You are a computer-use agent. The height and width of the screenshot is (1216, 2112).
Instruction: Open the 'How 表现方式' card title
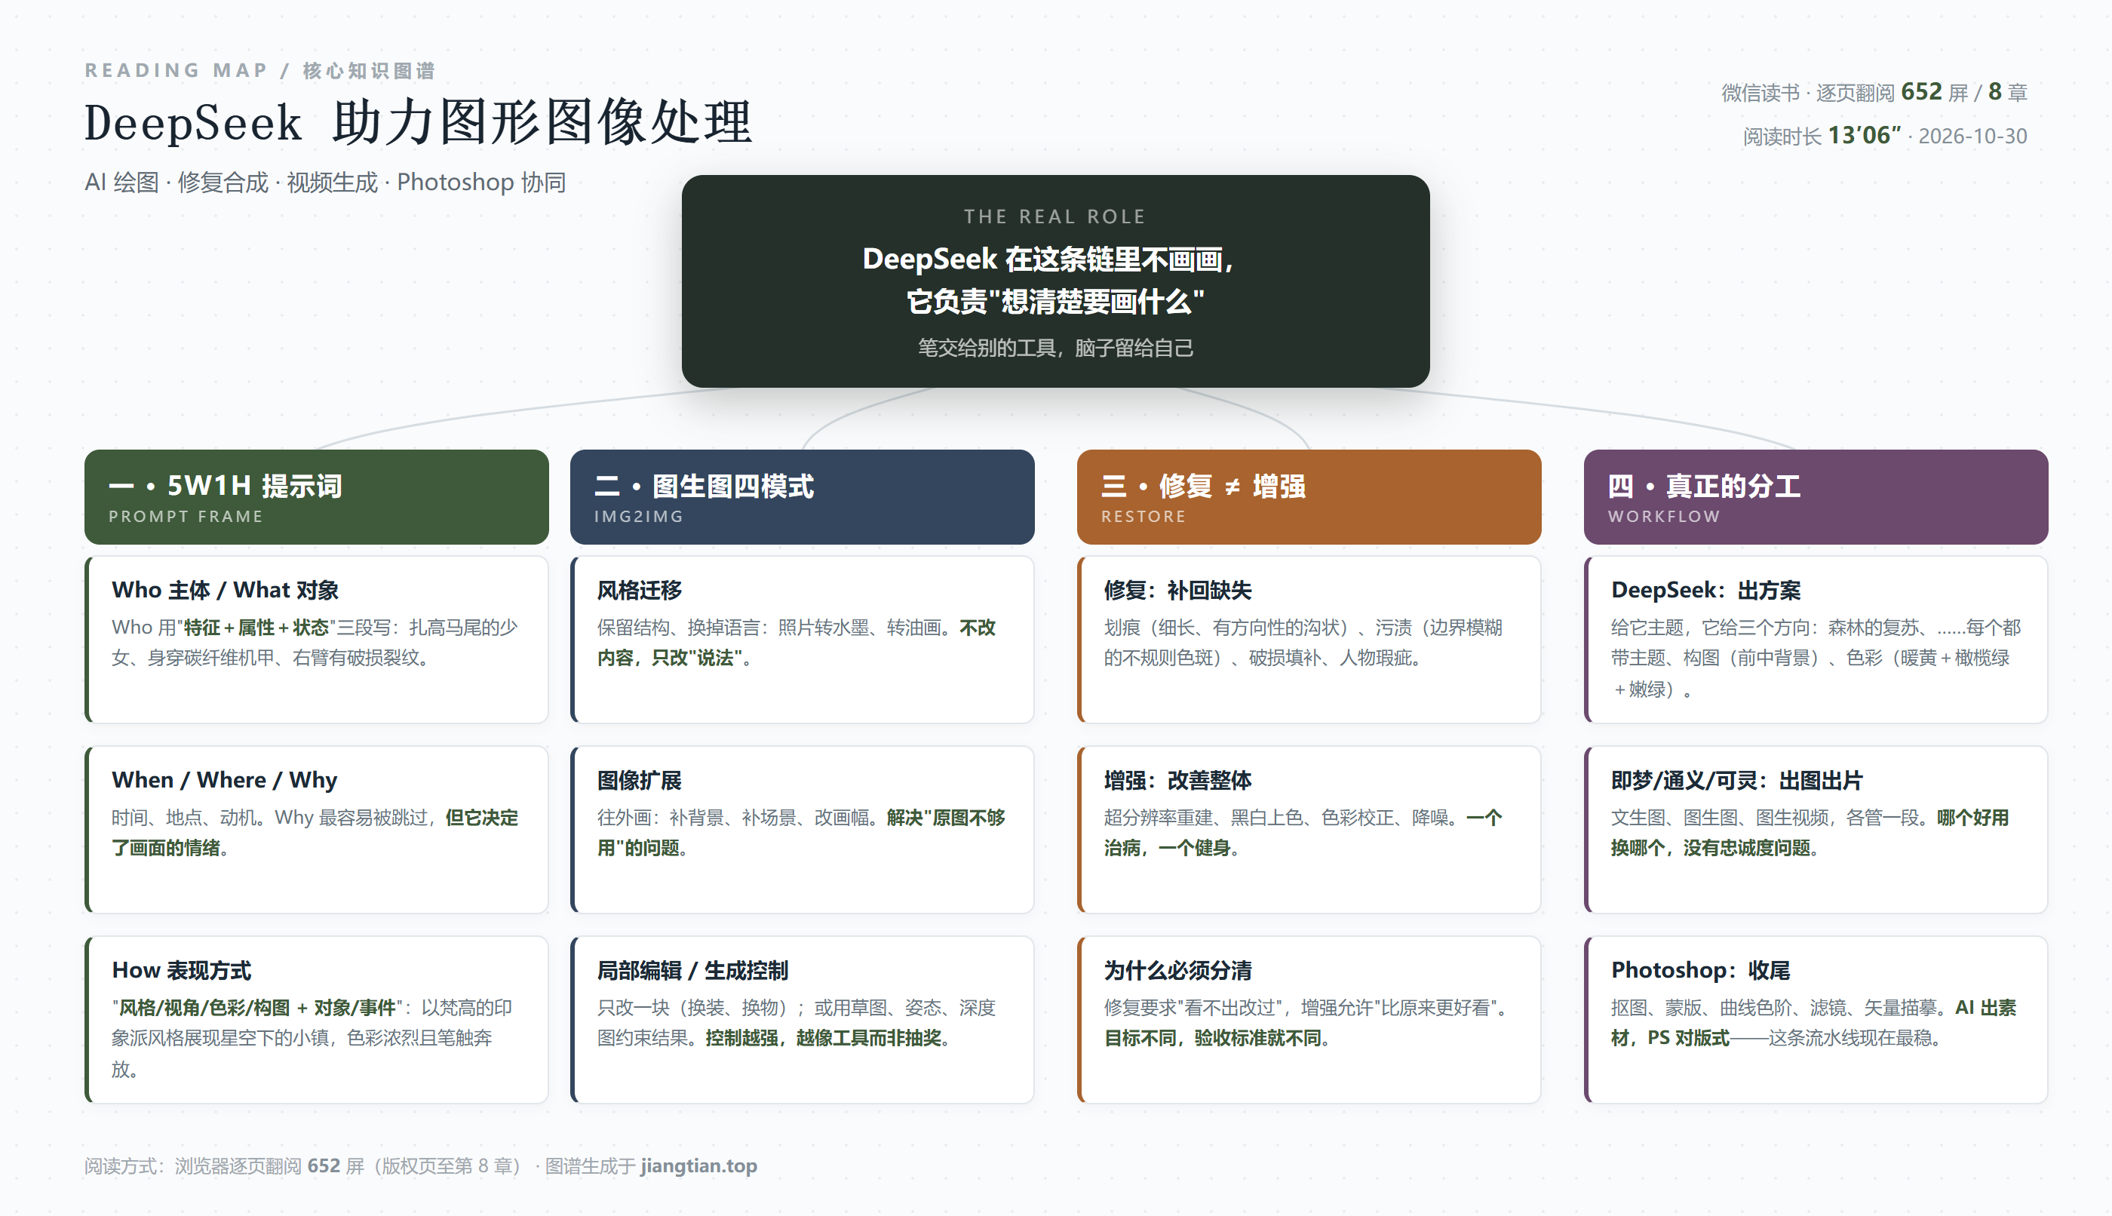coord(181,970)
